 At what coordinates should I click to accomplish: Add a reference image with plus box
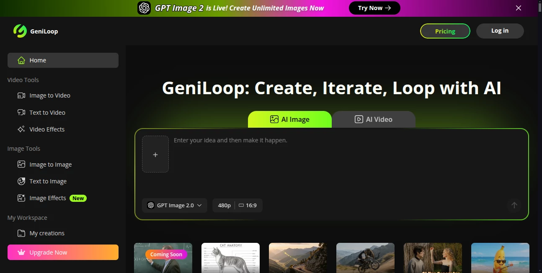tap(155, 154)
